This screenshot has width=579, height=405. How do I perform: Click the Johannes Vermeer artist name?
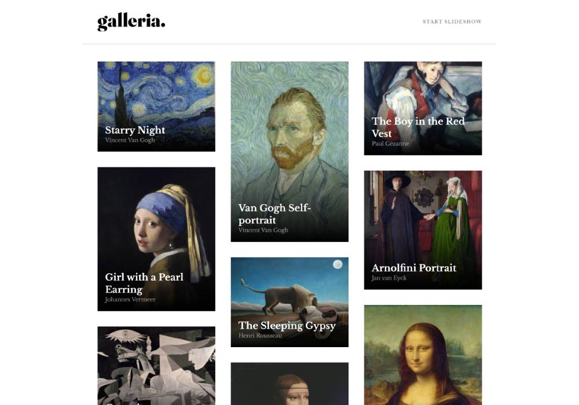click(130, 300)
